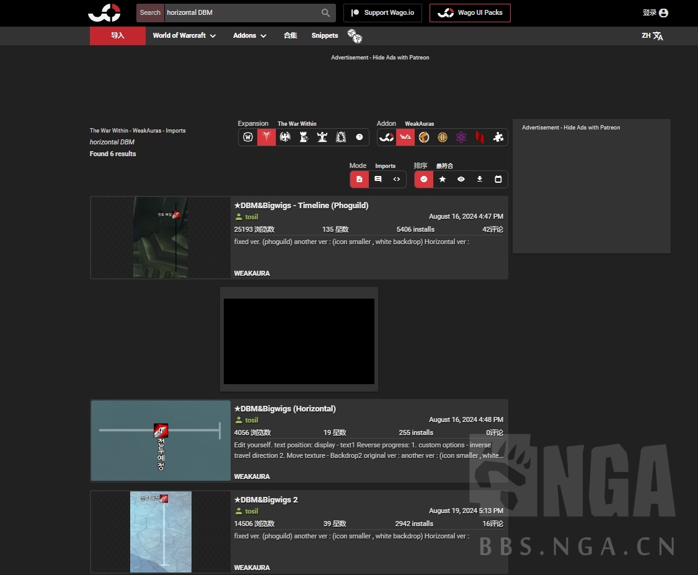The image size is (698, 575).
Task: Click the dice random-page icon
Action: point(354,36)
